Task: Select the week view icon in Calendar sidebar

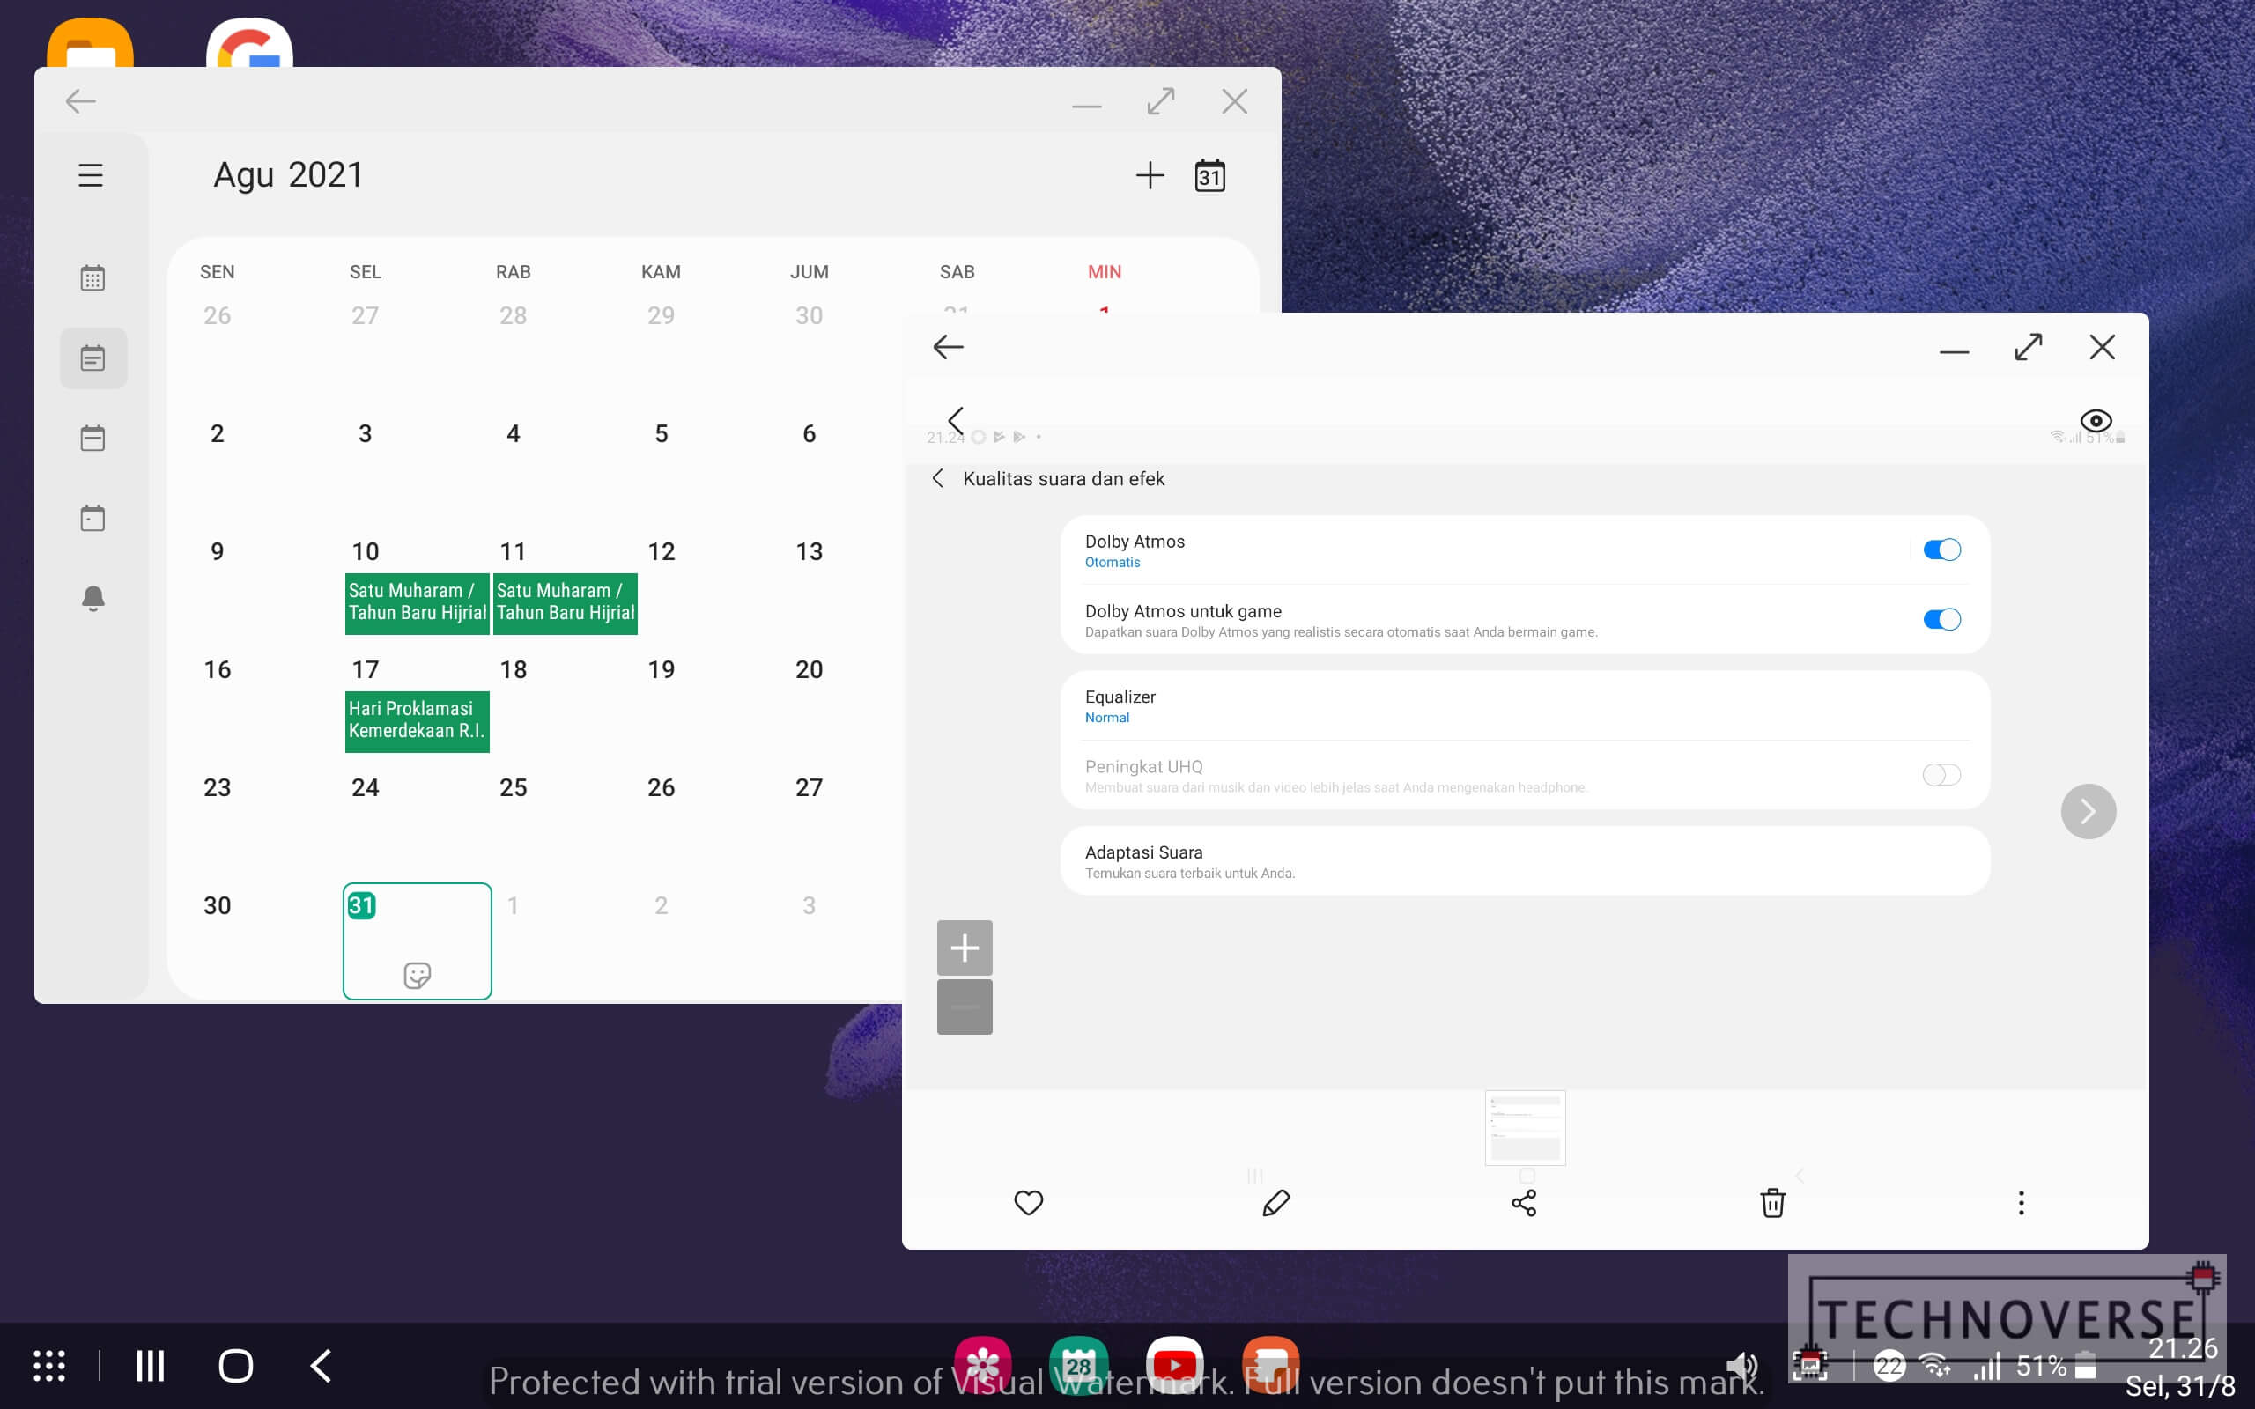Action: tap(92, 438)
